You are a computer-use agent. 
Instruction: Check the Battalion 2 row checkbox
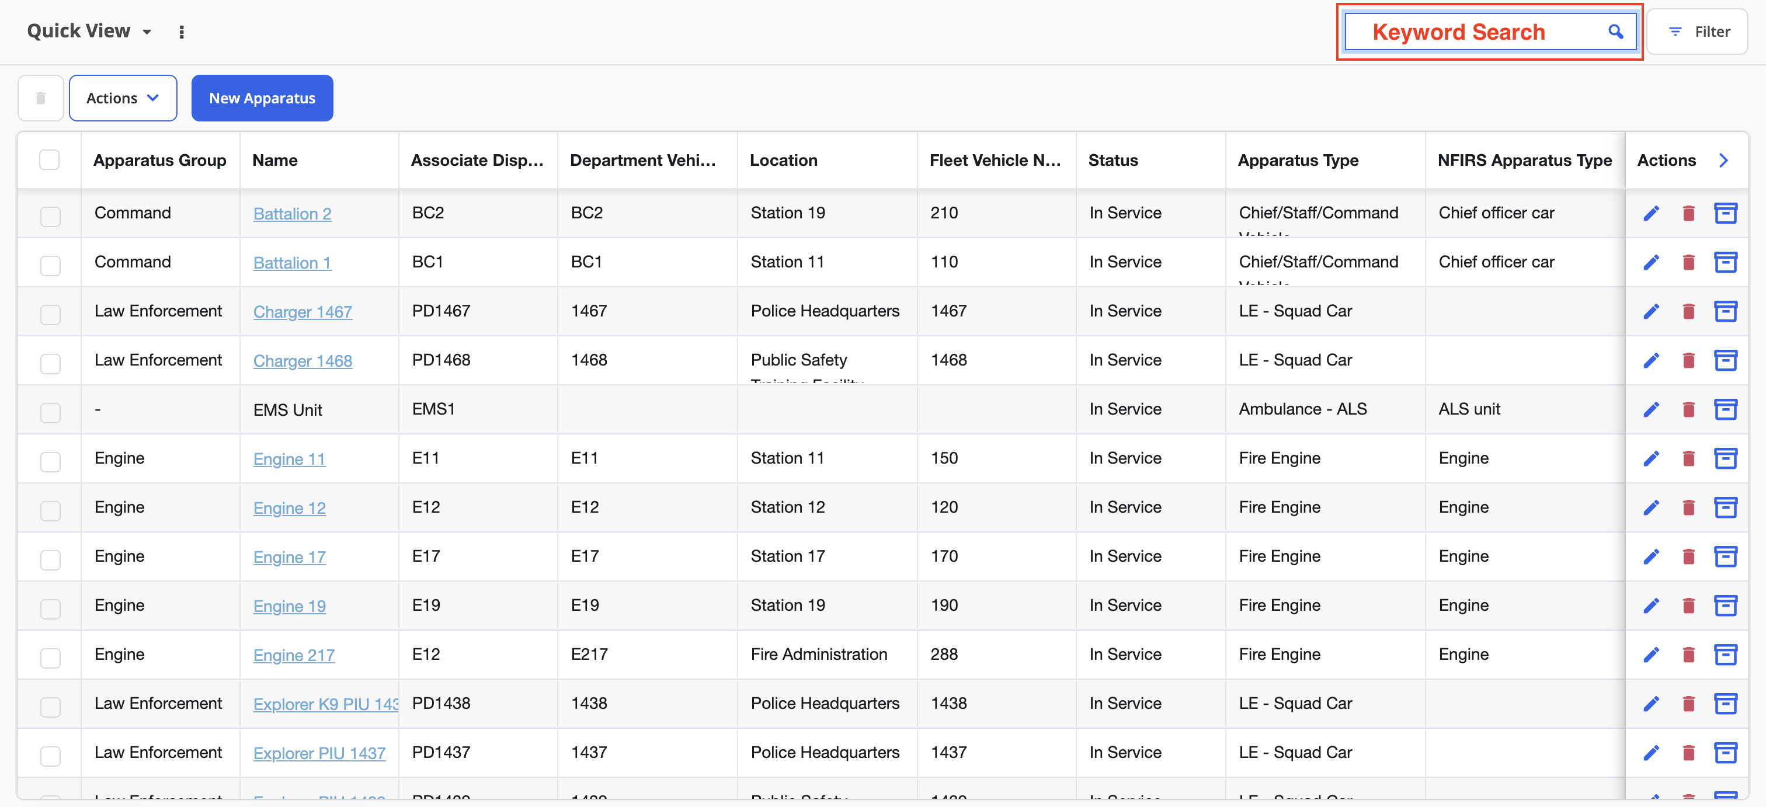click(50, 216)
